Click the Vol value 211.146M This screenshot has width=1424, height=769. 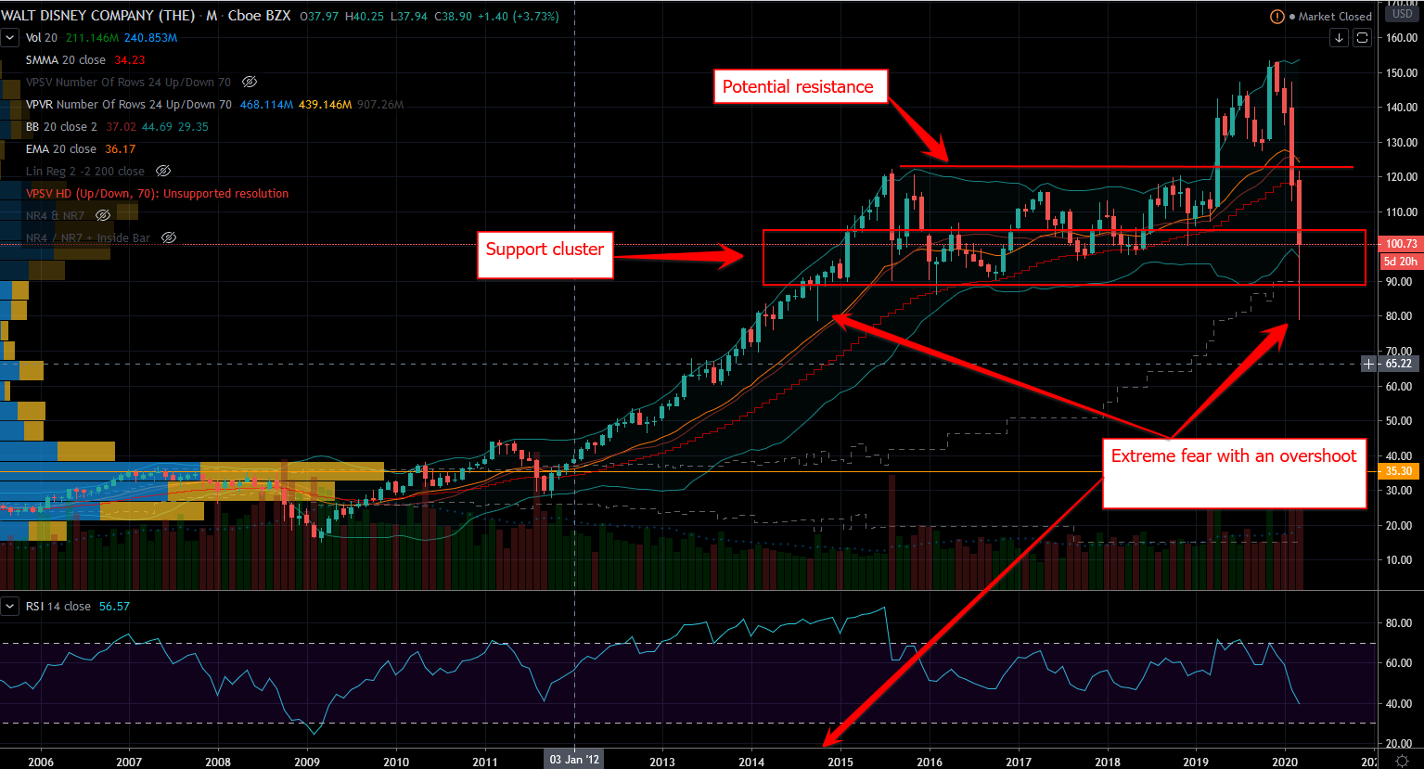point(93,38)
